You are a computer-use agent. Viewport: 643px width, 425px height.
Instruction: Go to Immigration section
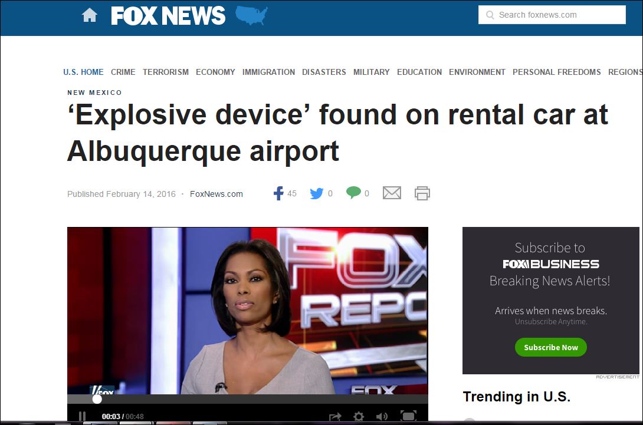(x=268, y=72)
